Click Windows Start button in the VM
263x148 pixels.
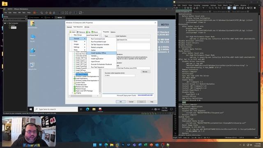[x=31, y=109]
